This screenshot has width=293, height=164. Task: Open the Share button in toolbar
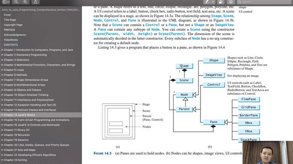[x=36, y=2]
